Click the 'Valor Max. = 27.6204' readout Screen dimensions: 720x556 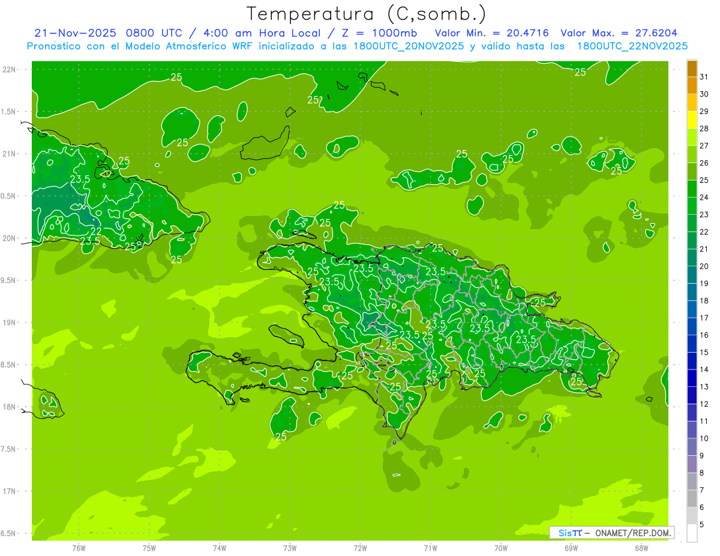click(x=619, y=33)
